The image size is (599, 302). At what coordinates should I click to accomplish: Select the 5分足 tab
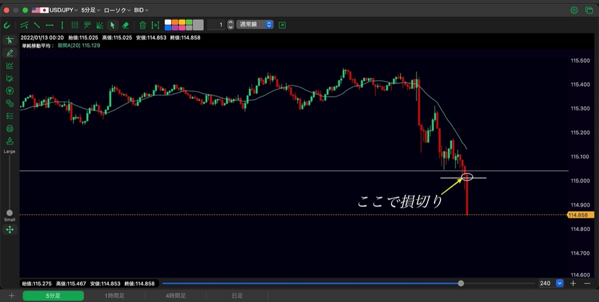coord(53,296)
